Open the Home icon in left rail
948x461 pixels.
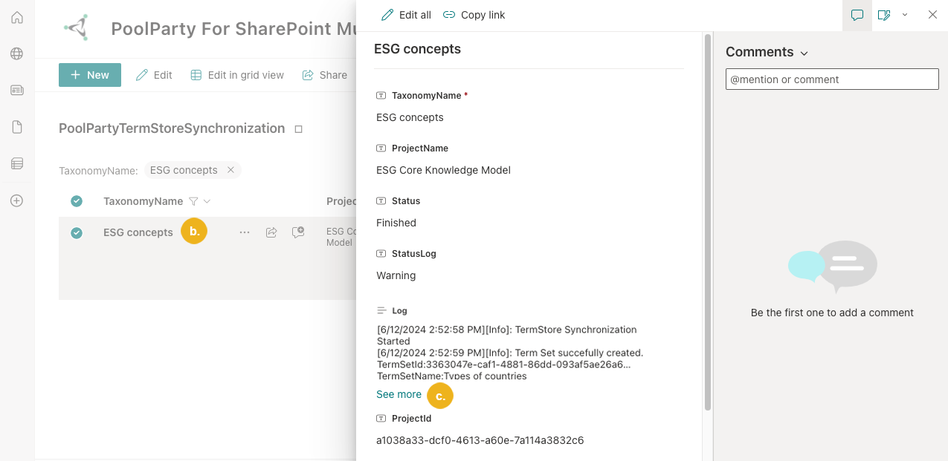click(16, 17)
